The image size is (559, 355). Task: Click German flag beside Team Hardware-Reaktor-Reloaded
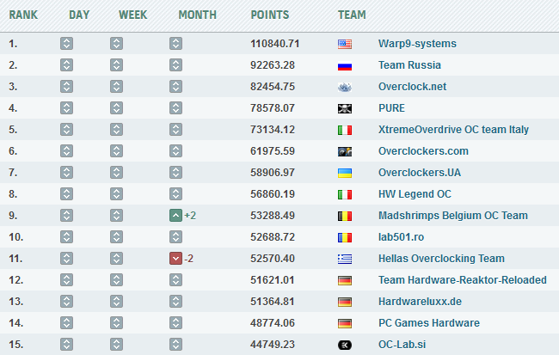[x=345, y=280]
